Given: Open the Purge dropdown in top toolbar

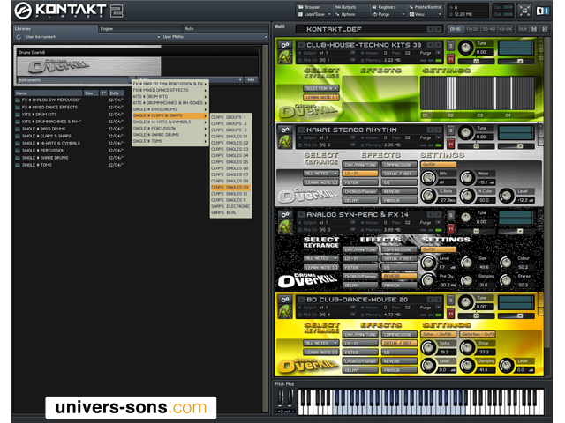Looking at the screenshot, I should coord(388,14).
